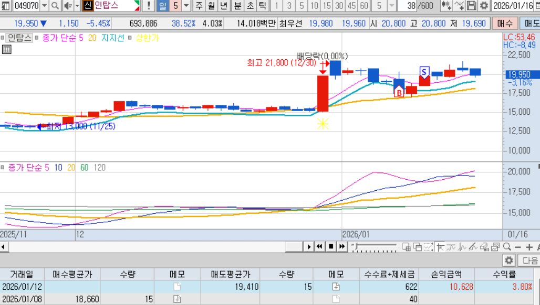Image resolution: width=540 pixels, height=305 pixels.
Task: Choose the 10 interval preset button
Action: pos(314,5)
